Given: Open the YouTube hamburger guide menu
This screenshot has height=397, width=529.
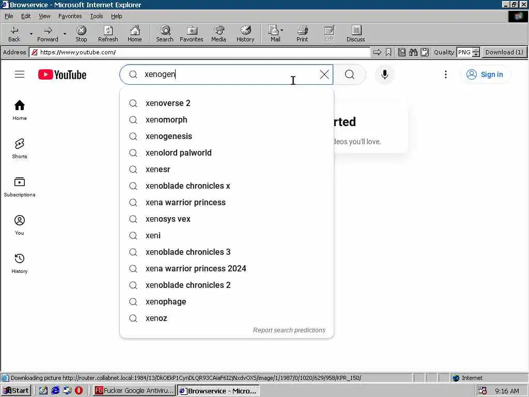Looking at the screenshot, I should (20, 74).
